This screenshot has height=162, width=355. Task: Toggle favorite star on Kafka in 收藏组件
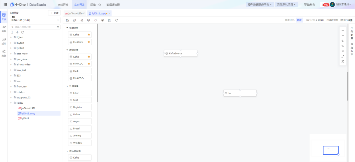[89, 35]
